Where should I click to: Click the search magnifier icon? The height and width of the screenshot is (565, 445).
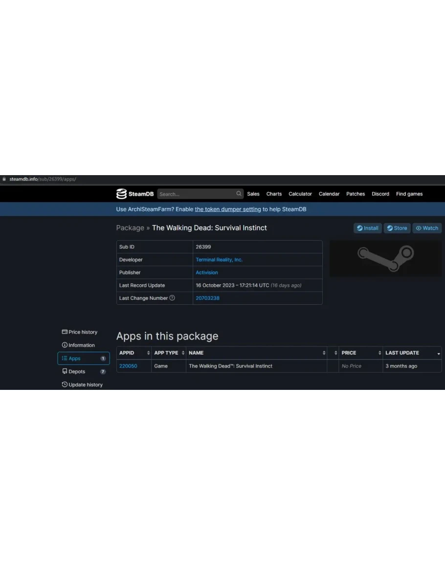click(239, 194)
